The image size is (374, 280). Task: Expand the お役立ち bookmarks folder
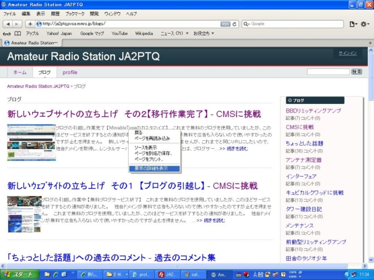click(x=204, y=34)
